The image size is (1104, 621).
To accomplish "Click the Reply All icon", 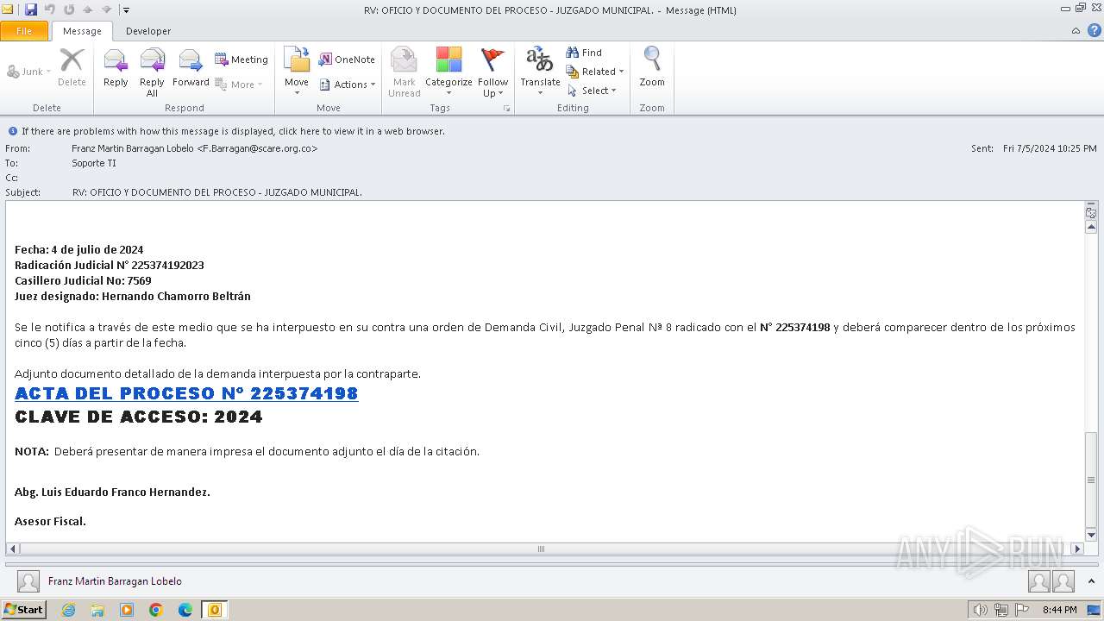I will click(x=152, y=72).
